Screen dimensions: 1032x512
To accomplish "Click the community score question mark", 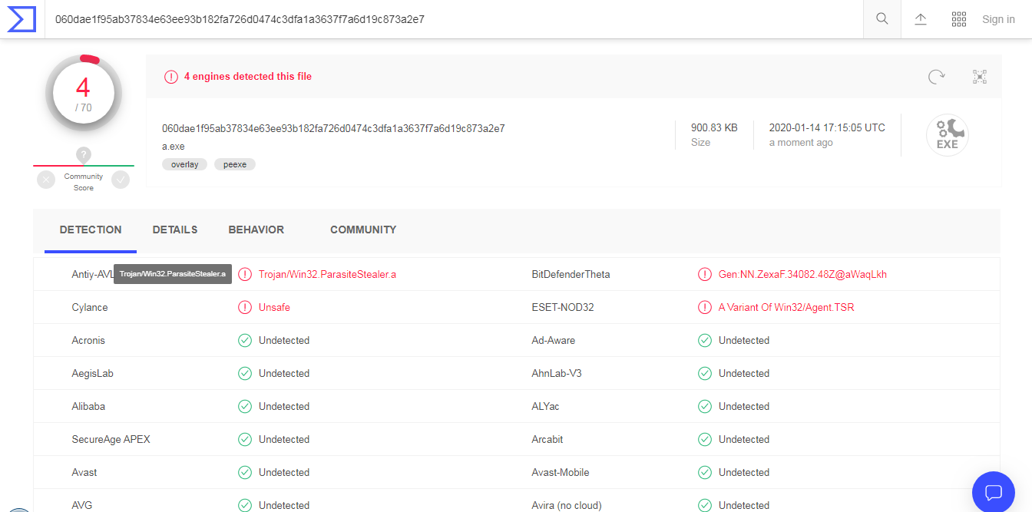I will tap(84, 155).
